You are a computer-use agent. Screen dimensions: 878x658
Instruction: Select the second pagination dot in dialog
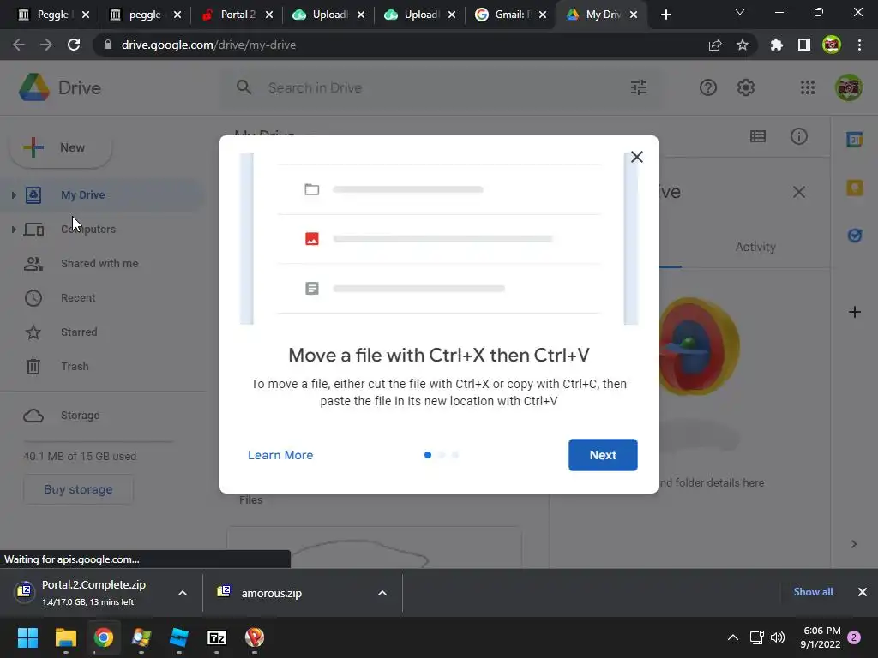(x=442, y=455)
